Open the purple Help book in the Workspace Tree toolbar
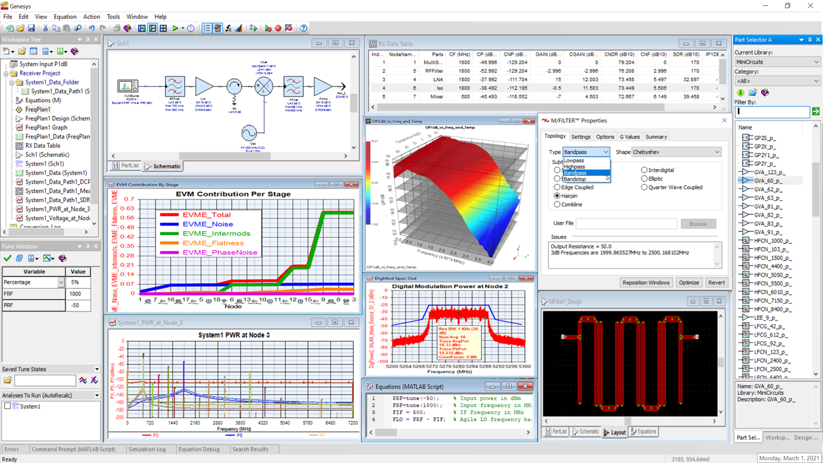823x463 pixels. [x=75, y=51]
